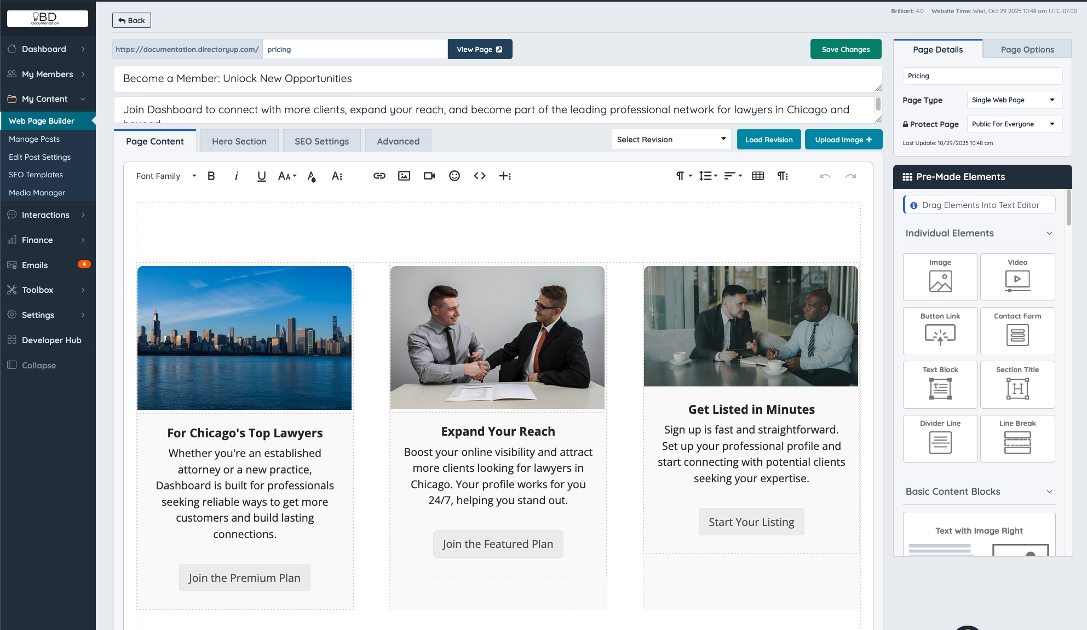This screenshot has height=630, width=1087.
Task: Switch to the Hero Section tab
Action: tap(239, 141)
